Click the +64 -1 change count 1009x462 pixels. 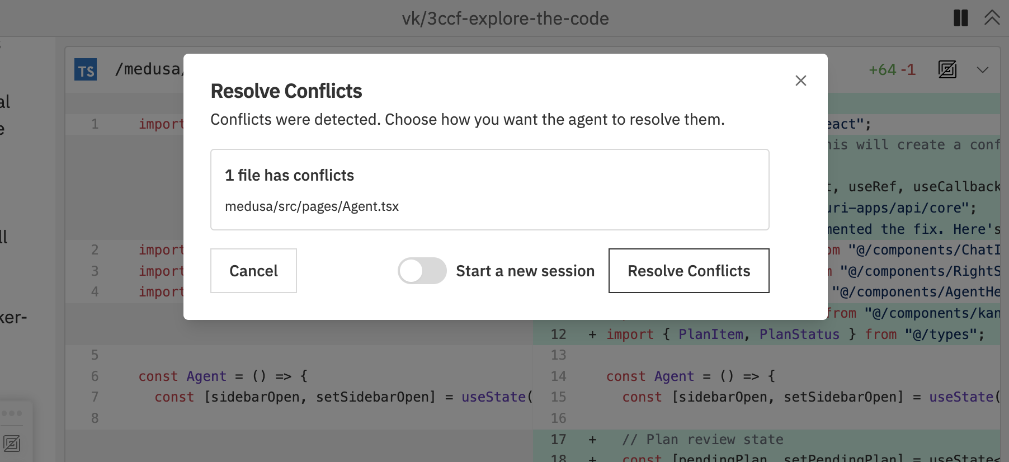[892, 70]
